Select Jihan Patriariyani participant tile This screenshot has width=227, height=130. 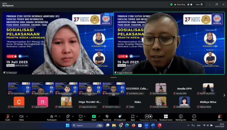click(x=66, y=102)
